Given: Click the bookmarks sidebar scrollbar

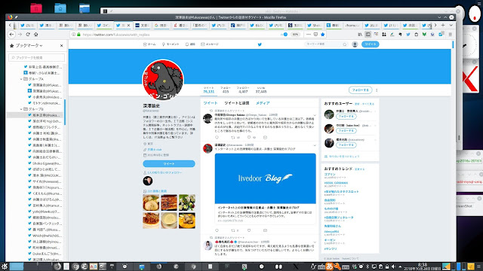Looking at the screenshot, I should (x=65, y=112).
